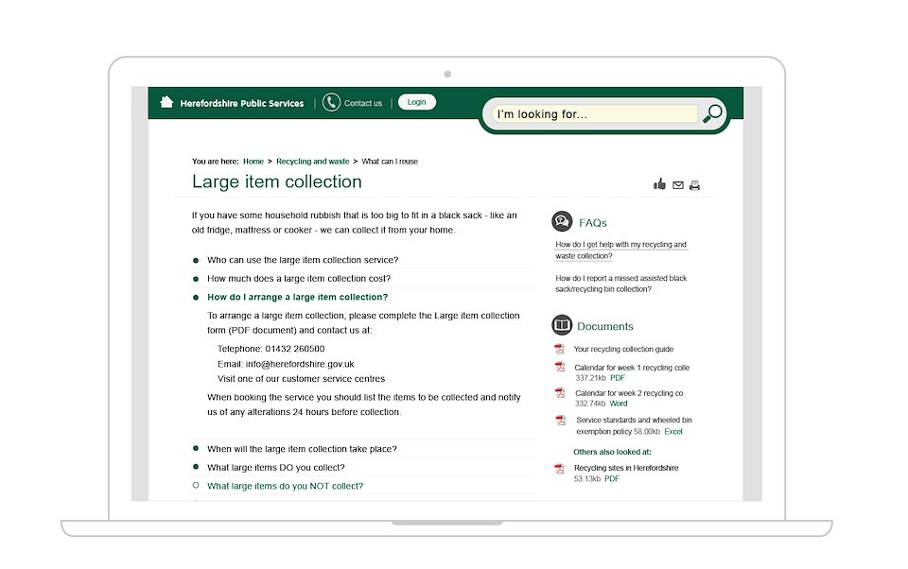Open Recycling sites in Herefordshire document
The height and width of the screenshot is (569, 908).
[626, 468]
